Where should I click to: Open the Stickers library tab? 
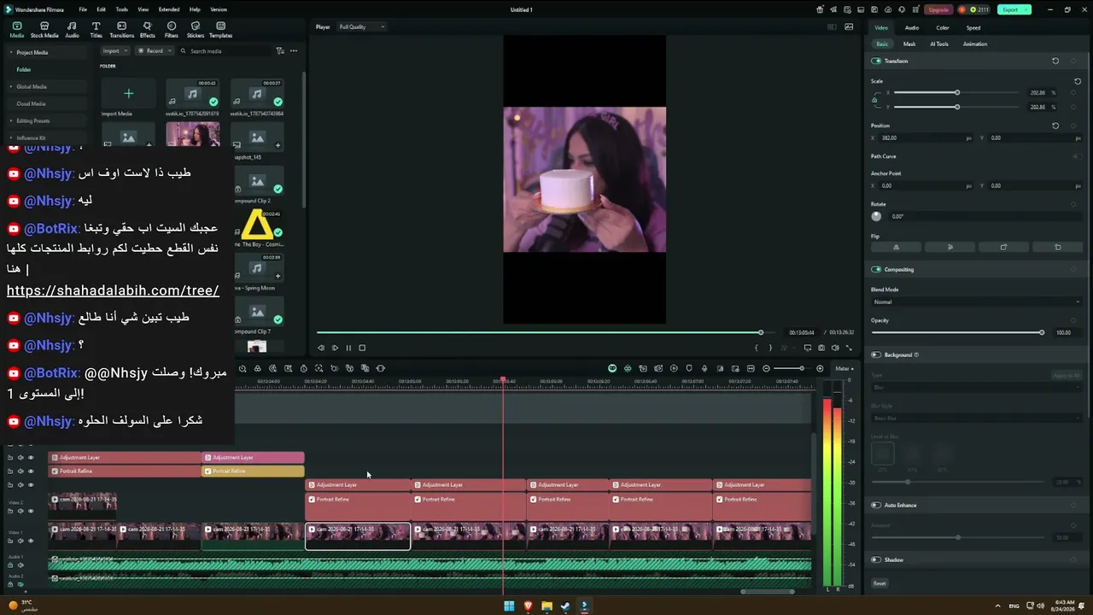196,30
